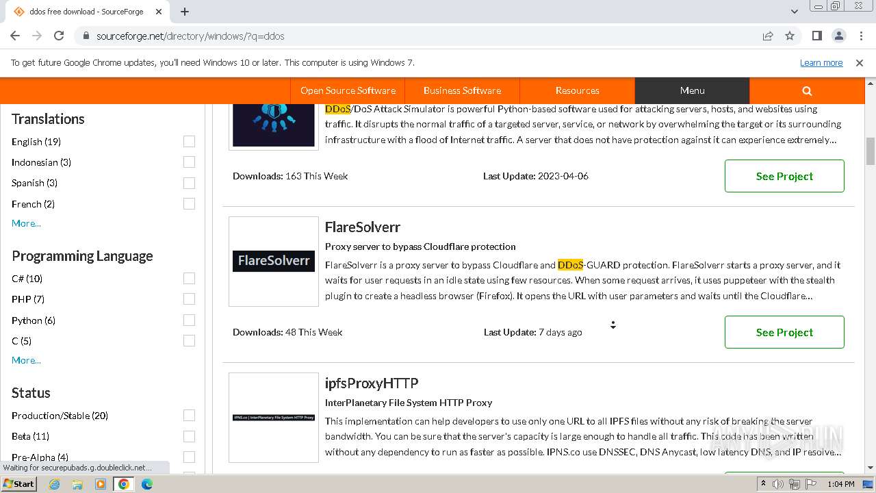
Task: Open the Business Software menu
Action: point(462,90)
